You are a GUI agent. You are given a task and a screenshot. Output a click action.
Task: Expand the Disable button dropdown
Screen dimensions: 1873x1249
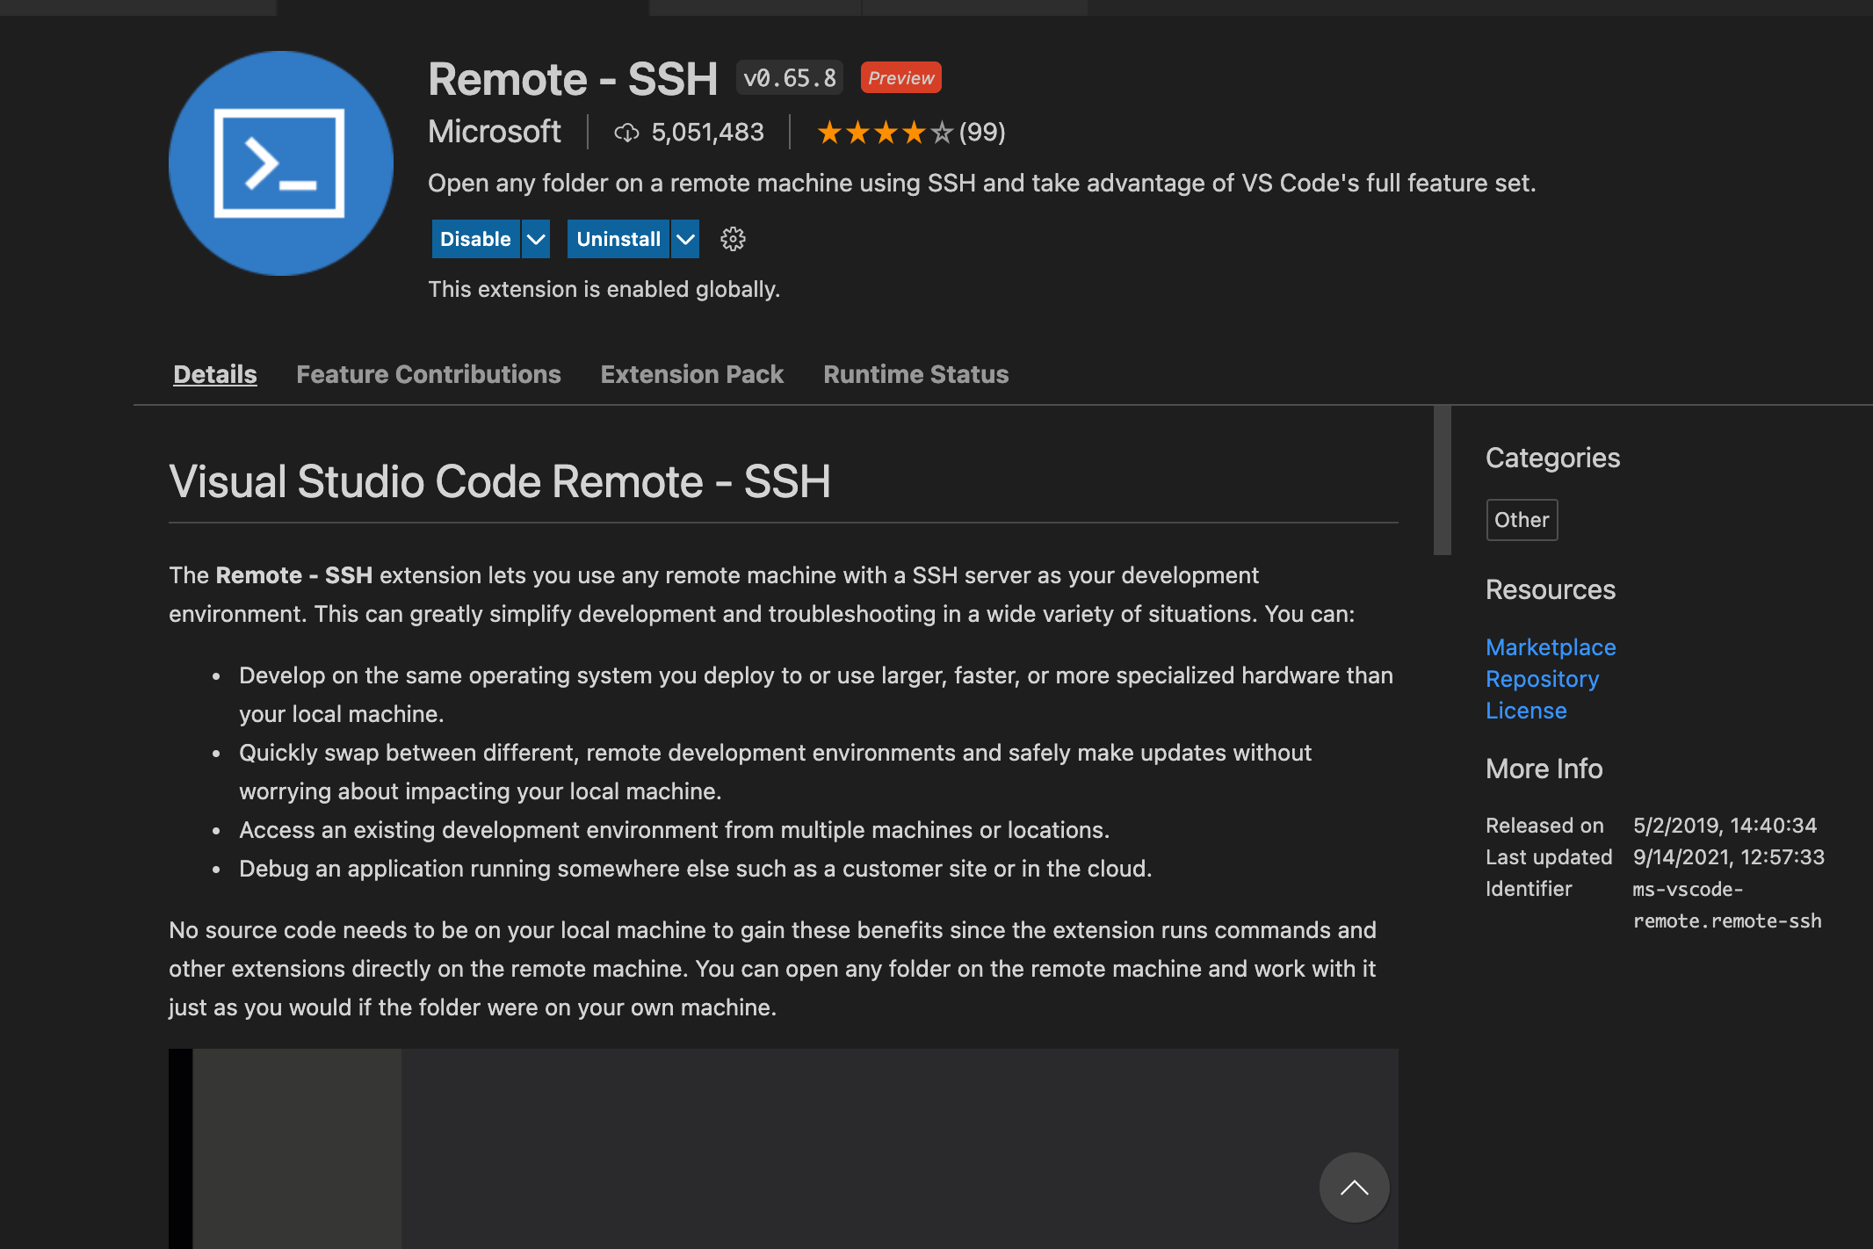coord(535,238)
